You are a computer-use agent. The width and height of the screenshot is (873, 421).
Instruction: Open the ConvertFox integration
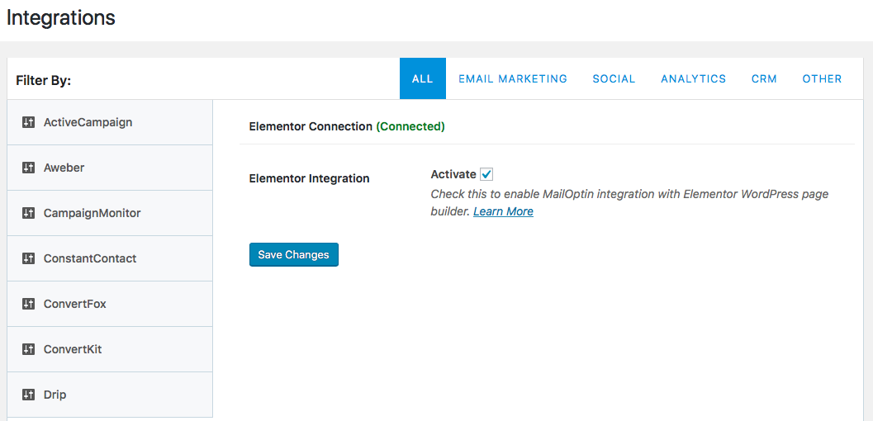coord(110,305)
